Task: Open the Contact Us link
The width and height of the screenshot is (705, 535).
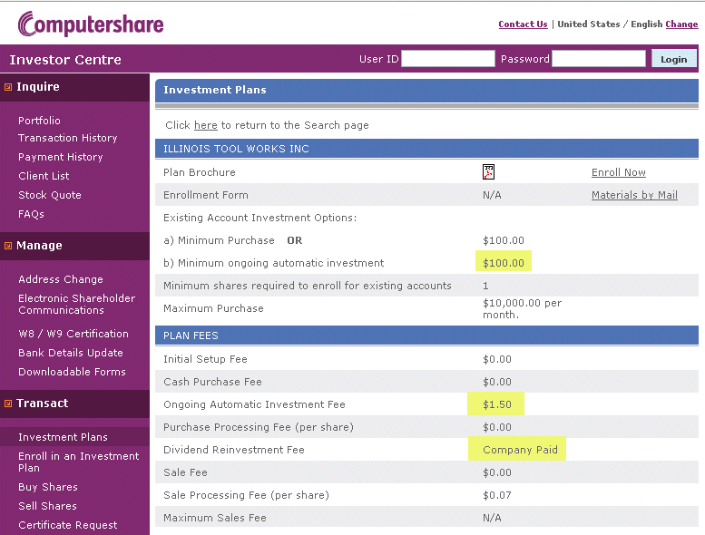Action: 523,24
